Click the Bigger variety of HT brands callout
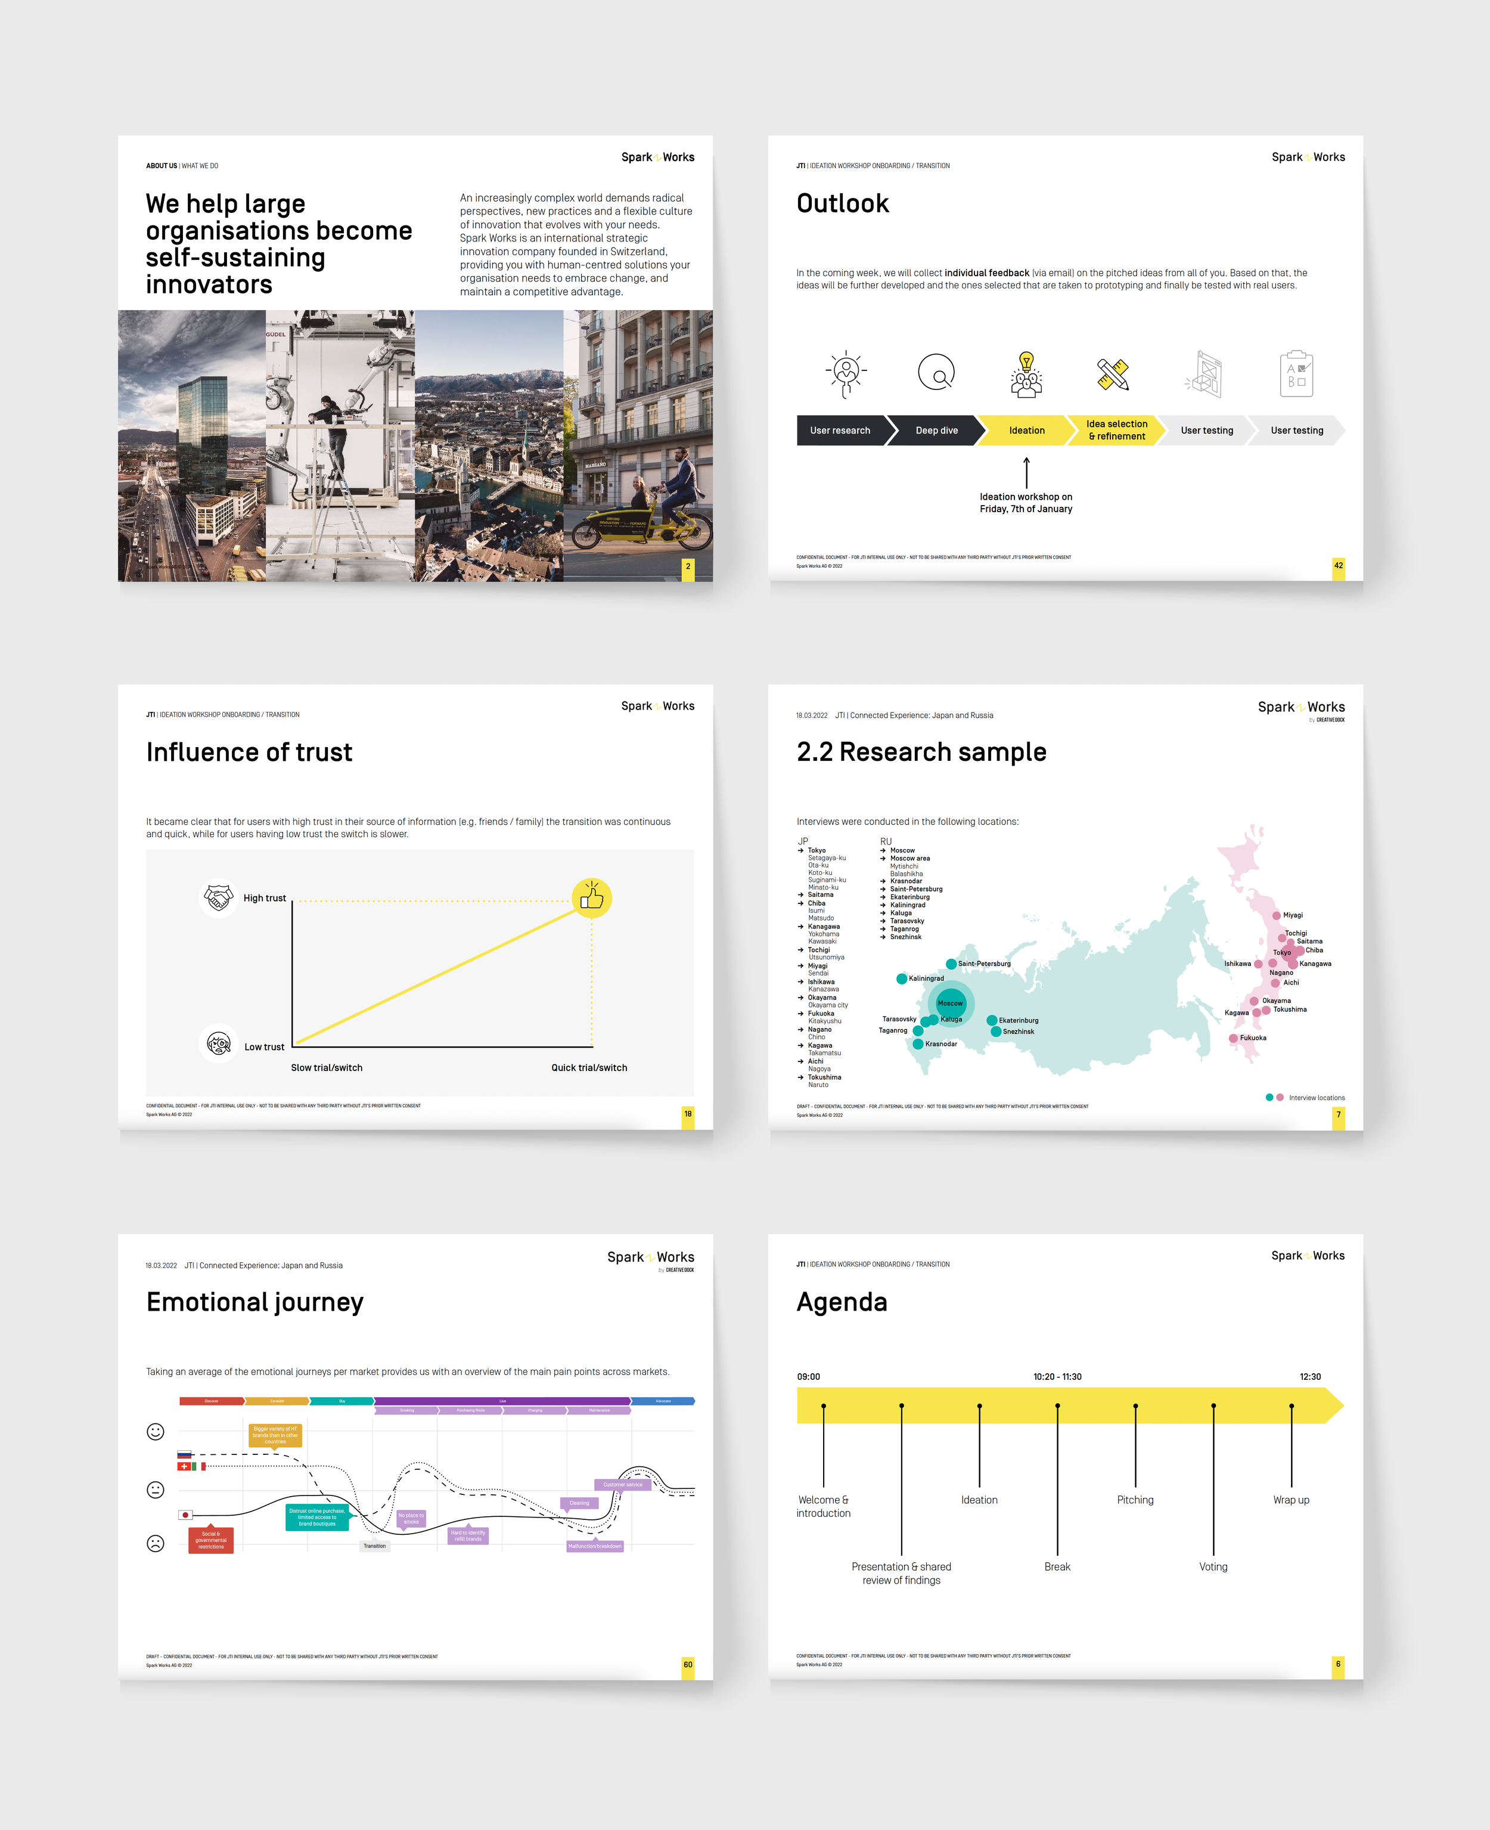Image resolution: width=1490 pixels, height=1830 pixels. tap(275, 1436)
